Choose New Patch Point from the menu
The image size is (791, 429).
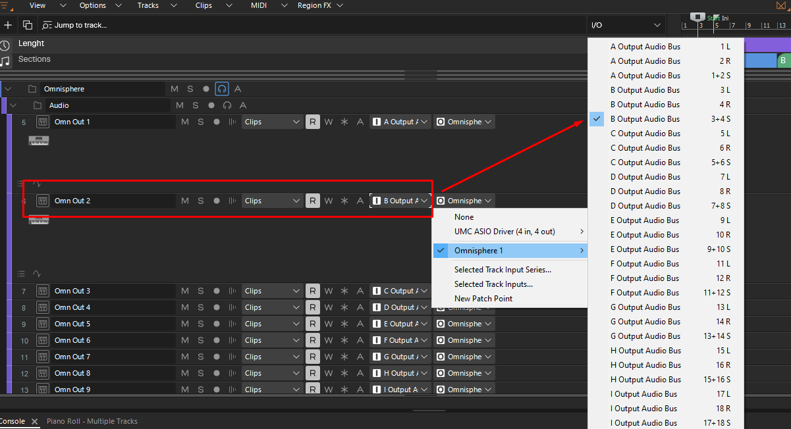[483, 299]
